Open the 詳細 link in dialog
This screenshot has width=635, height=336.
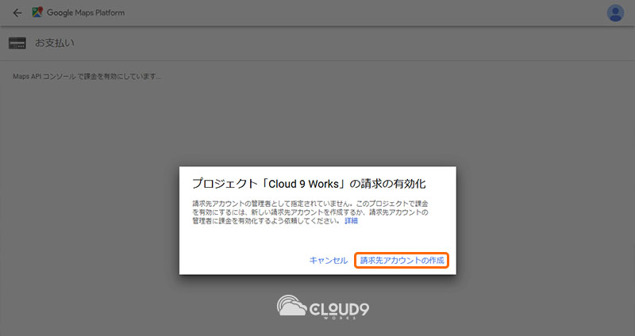351,221
